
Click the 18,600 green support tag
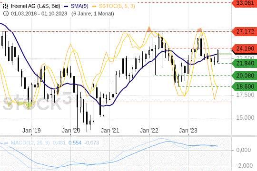click(x=244, y=86)
